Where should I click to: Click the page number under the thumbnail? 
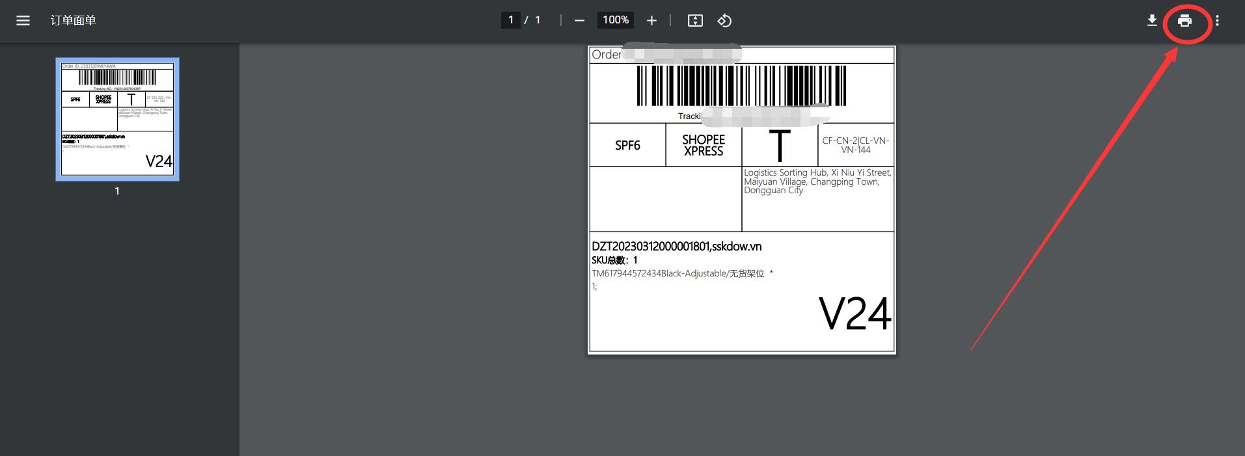coord(117,191)
